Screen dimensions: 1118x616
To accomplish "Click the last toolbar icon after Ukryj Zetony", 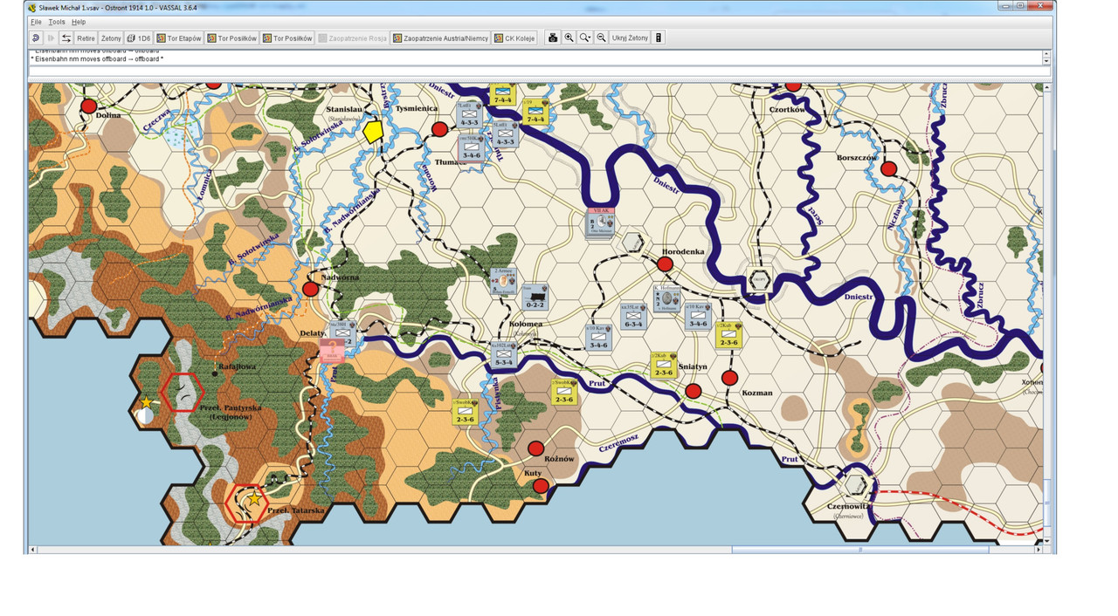I will [x=659, y=38].
